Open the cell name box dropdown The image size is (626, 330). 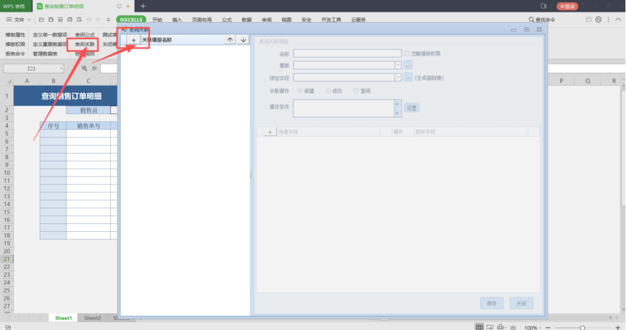pos(61,69)
